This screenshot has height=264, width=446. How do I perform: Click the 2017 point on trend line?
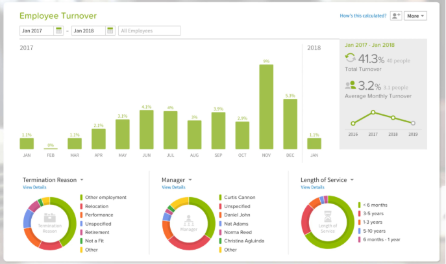[373, 112]
